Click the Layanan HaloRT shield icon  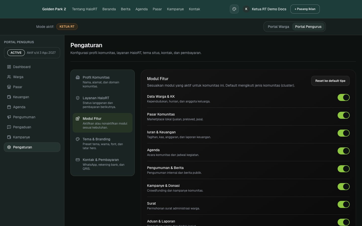coord(78,98)
